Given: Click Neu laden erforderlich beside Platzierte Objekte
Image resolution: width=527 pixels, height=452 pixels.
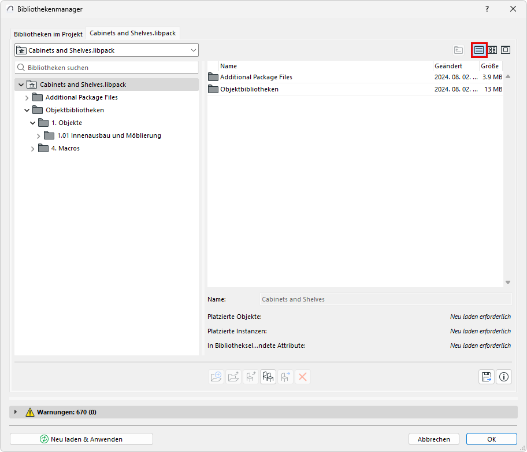Looking at the screenshot, I should click(480, 317).
